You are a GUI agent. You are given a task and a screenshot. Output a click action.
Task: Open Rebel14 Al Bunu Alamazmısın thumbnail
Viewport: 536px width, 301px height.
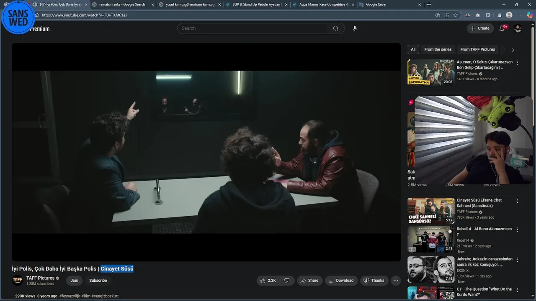[x=431, y=239]
